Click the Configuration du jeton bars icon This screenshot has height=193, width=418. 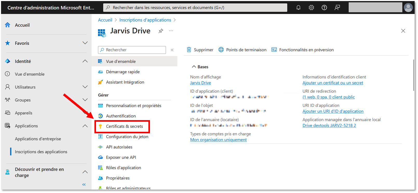tap(100, 137)
